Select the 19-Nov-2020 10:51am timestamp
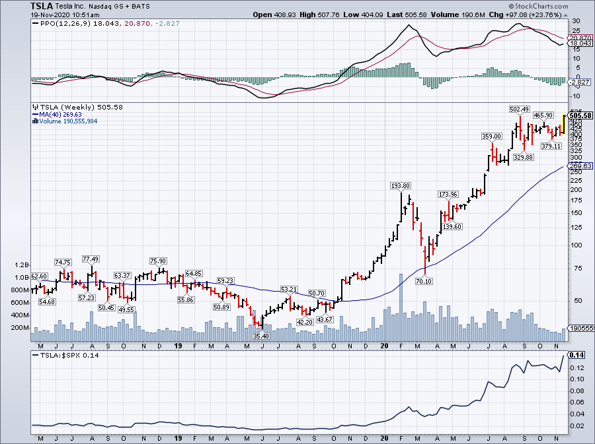Image resolution: width=595 pixels, height=444 pixels. click(65, 15)
